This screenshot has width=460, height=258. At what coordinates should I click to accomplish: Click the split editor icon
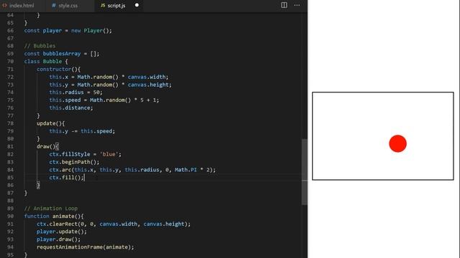284,5
